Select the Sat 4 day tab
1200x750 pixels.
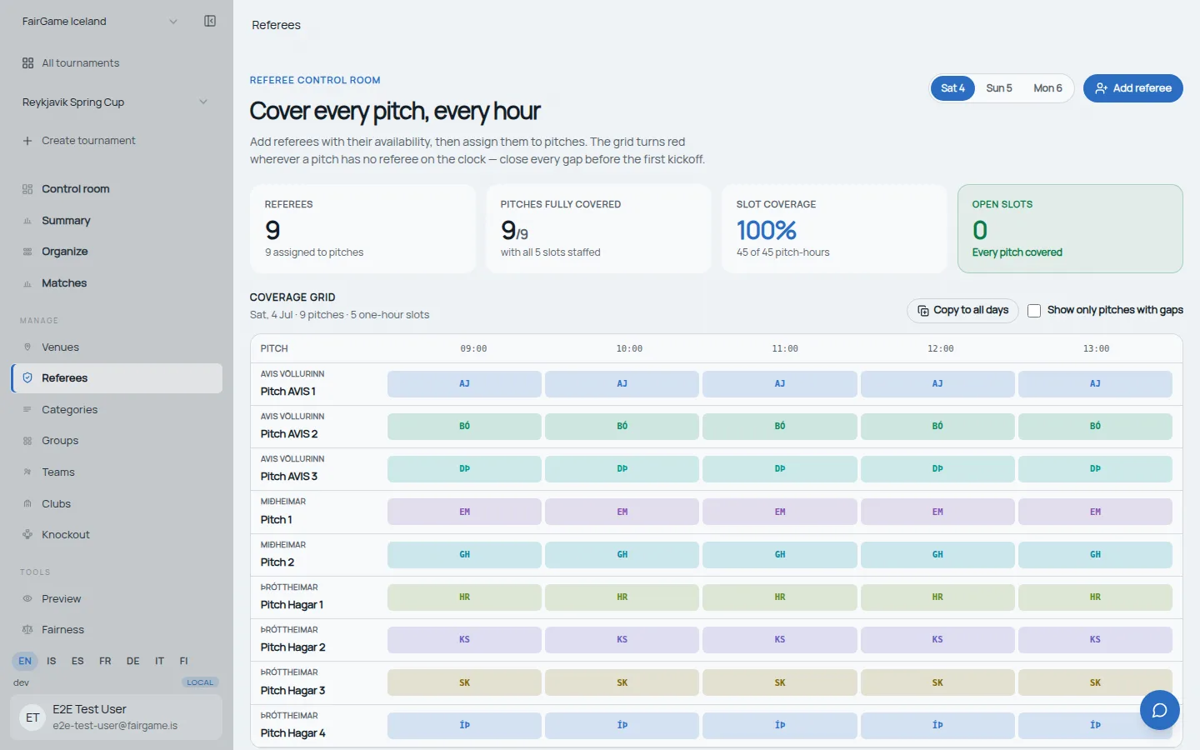[952, 88]
